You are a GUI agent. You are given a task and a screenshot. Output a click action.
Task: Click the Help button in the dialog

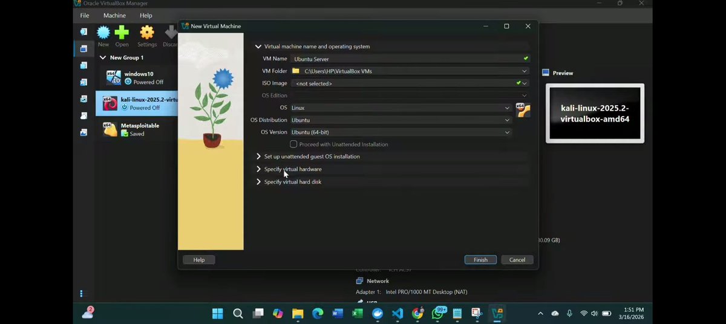199,260
